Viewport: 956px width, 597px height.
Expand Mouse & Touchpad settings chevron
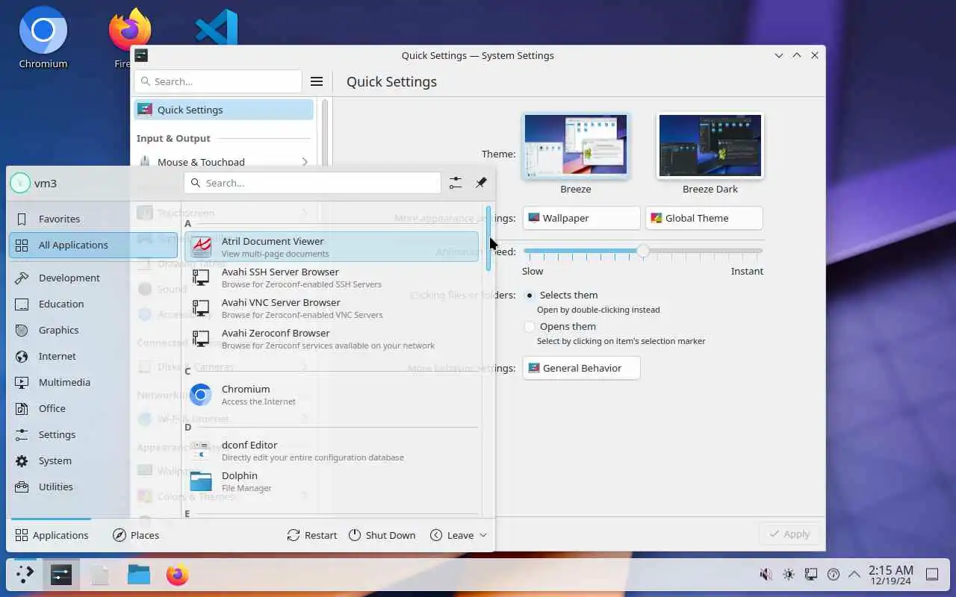click(305, 162)
